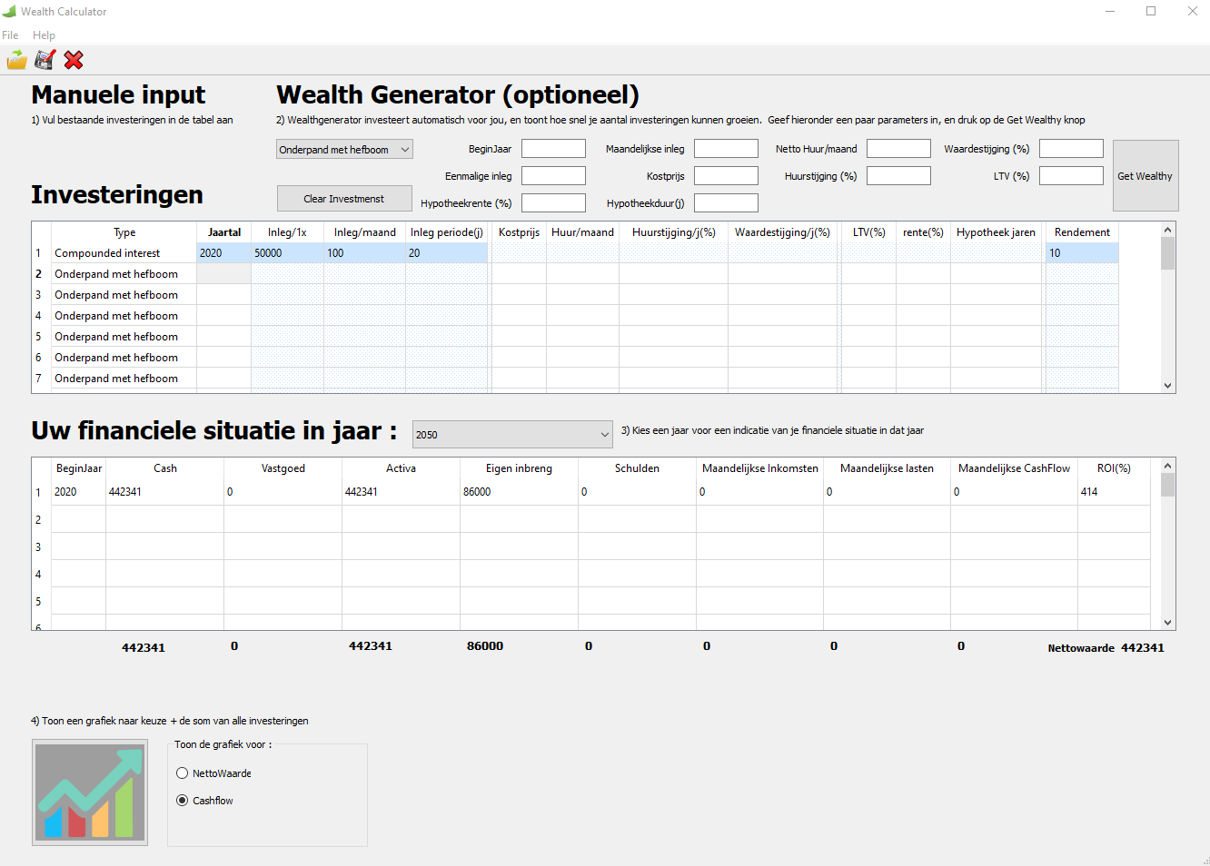Click the red X toolbar icon
The image size is (1210, 866).
(74, 60)
